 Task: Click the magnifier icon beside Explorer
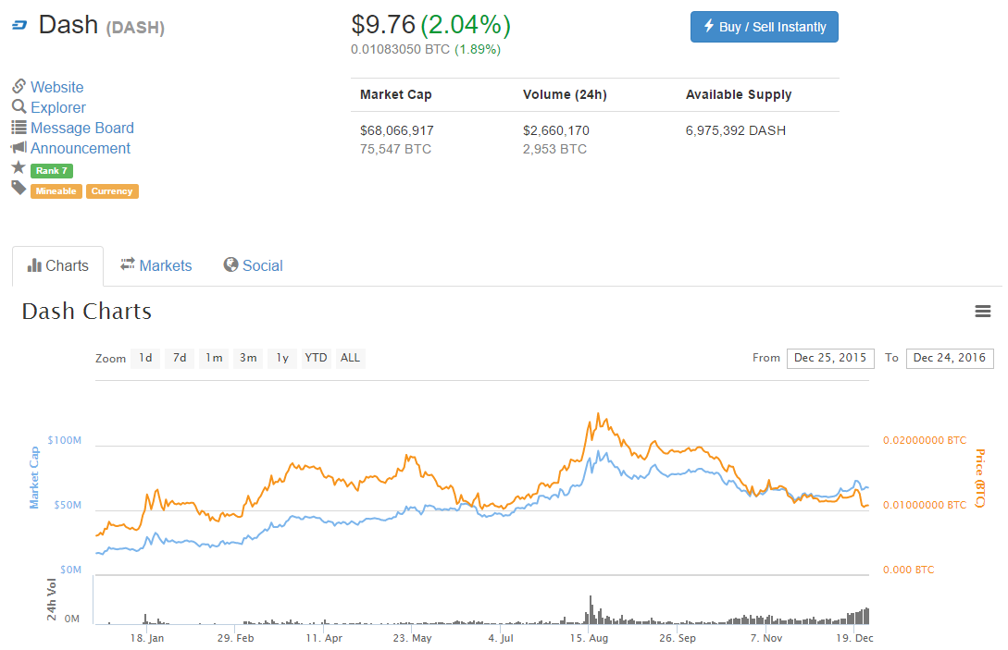[x=19, y=106]
